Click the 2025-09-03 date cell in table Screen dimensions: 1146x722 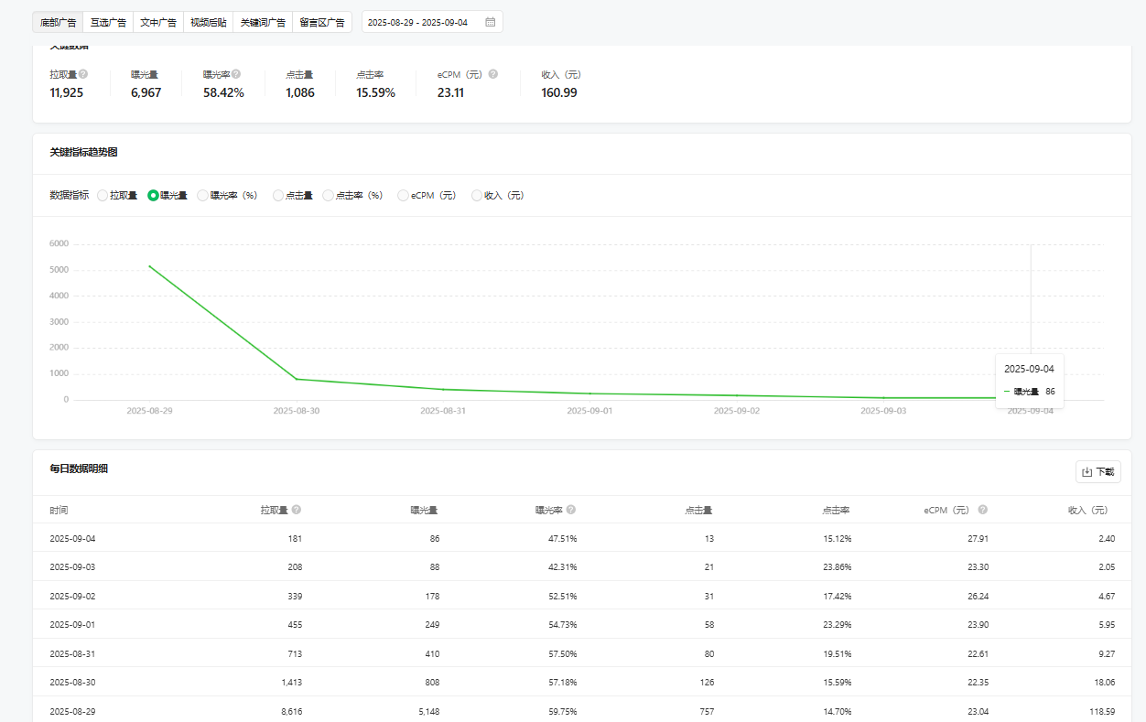click(72, 567)
